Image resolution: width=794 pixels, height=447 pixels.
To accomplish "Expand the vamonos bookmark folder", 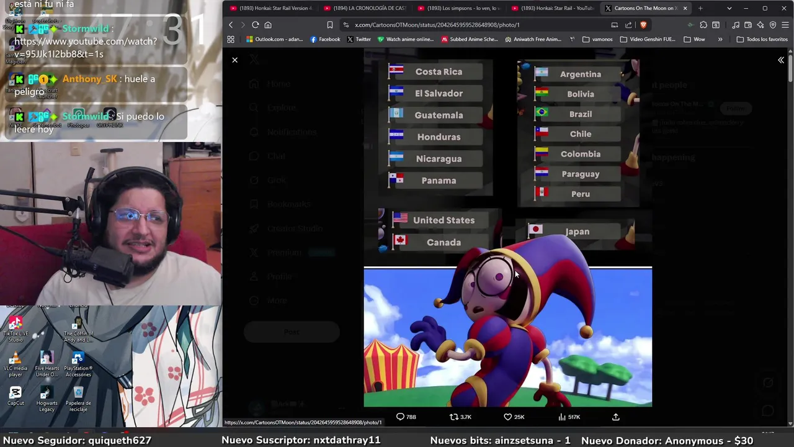I will click(597, 39).
